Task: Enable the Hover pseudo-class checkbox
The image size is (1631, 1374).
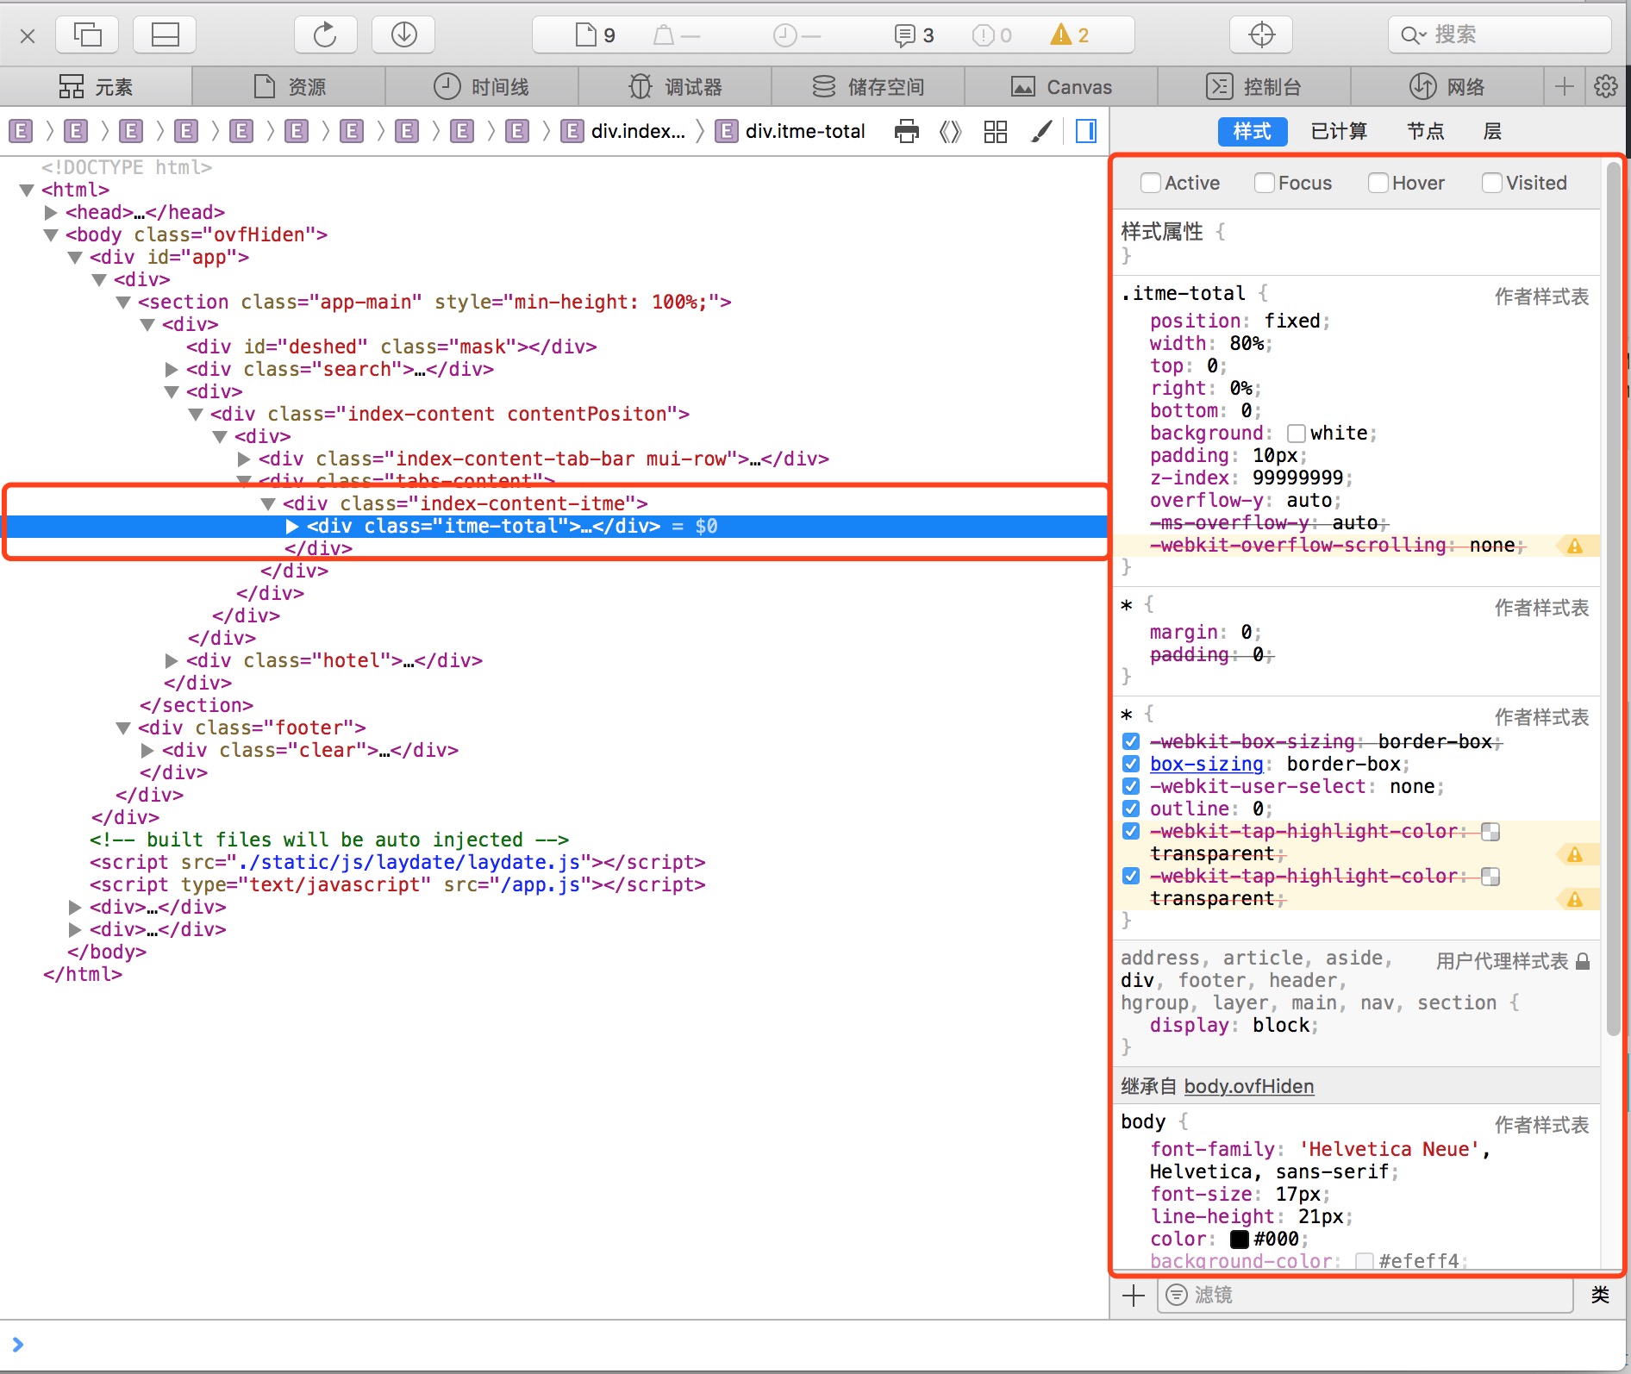Action: tap(1378, 183)
